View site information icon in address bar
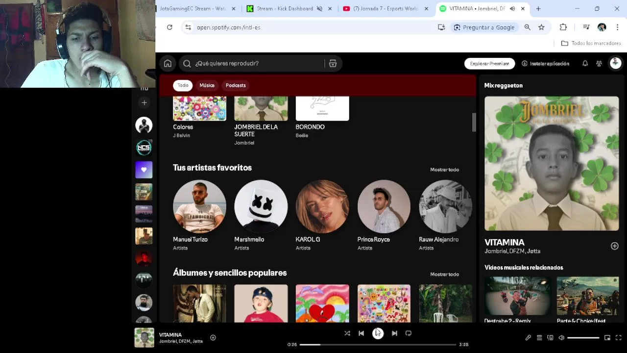The image size is (627, 353). point(188,27)
